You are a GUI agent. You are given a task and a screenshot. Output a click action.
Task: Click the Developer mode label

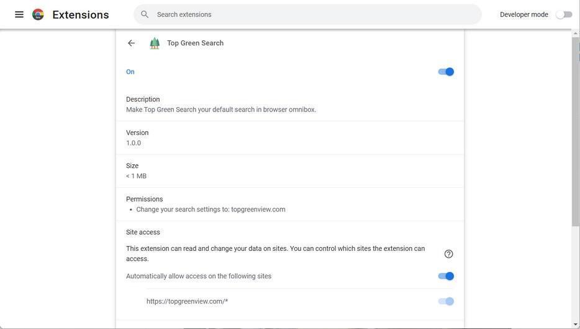(x=523, y=14)
